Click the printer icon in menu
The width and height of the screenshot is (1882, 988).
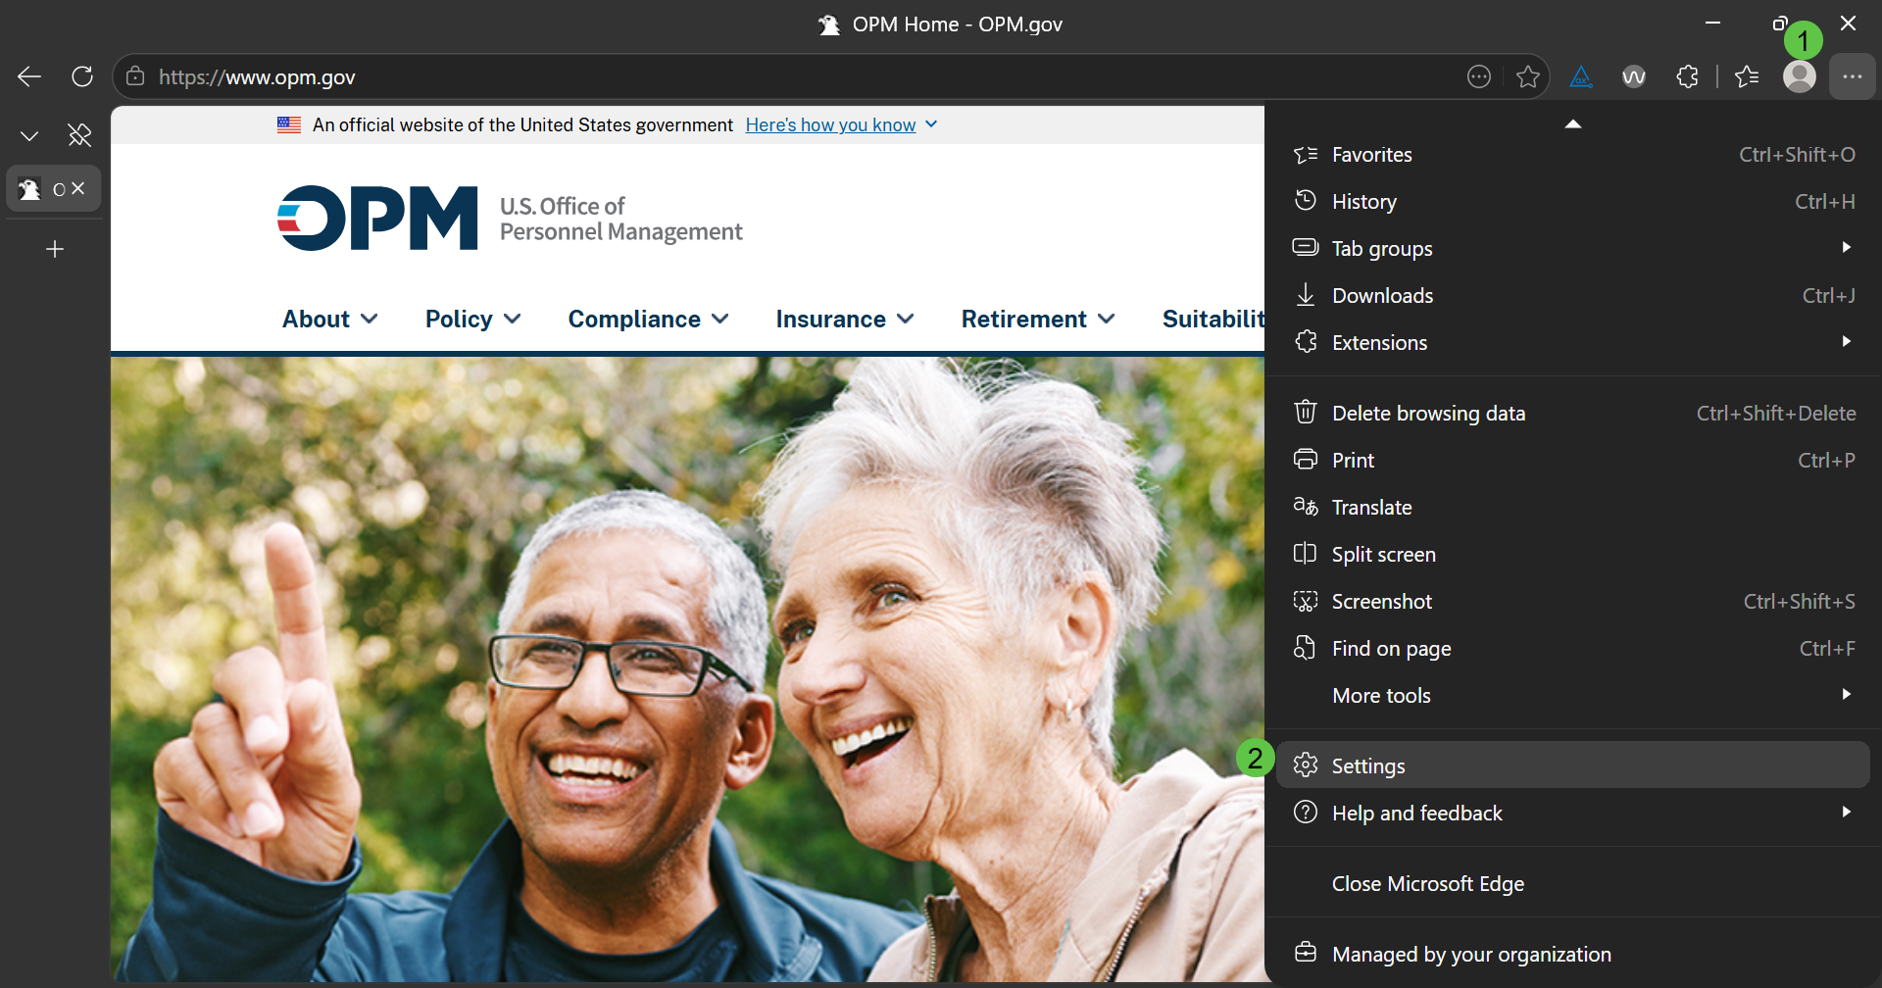click(x=1306, y=459)
